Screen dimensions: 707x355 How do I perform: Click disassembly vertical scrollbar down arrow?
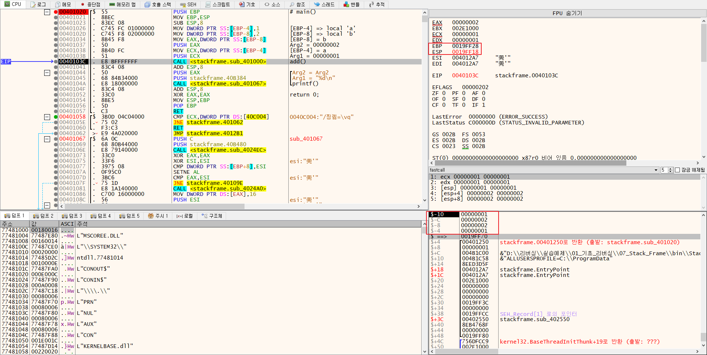(425, 201)
